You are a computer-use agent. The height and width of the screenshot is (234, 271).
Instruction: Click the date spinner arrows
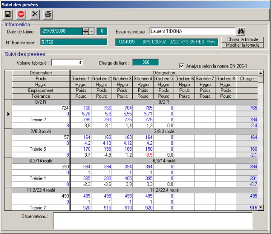coord(85,31)
